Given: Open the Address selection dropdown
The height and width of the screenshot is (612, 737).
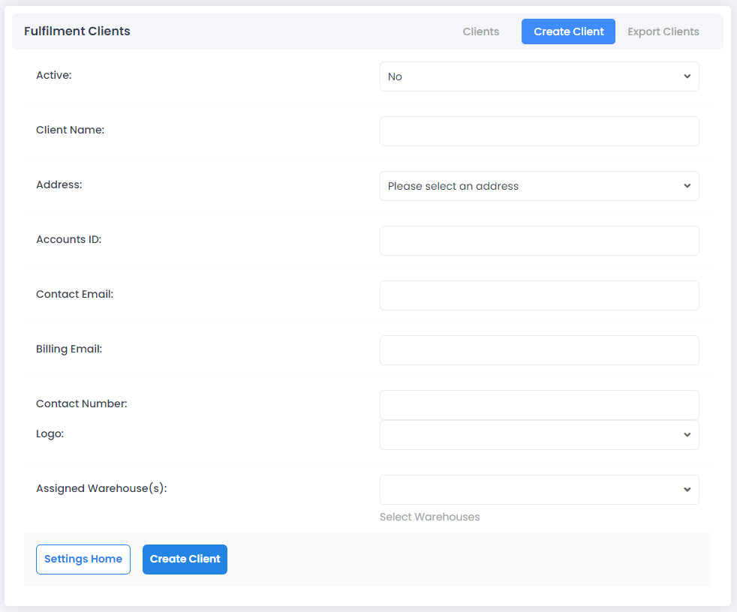Looking at the screenshot, I should click(539, 186).
